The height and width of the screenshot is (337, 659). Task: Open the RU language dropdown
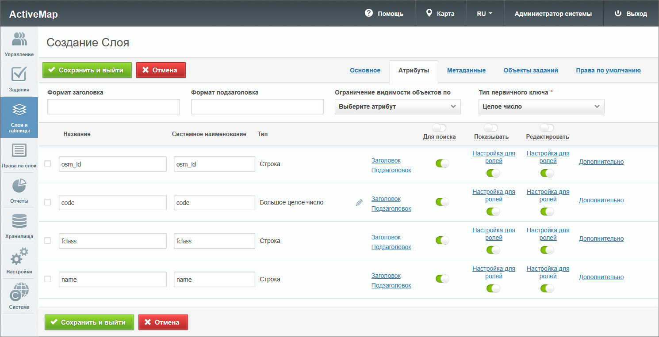[484, 14]
